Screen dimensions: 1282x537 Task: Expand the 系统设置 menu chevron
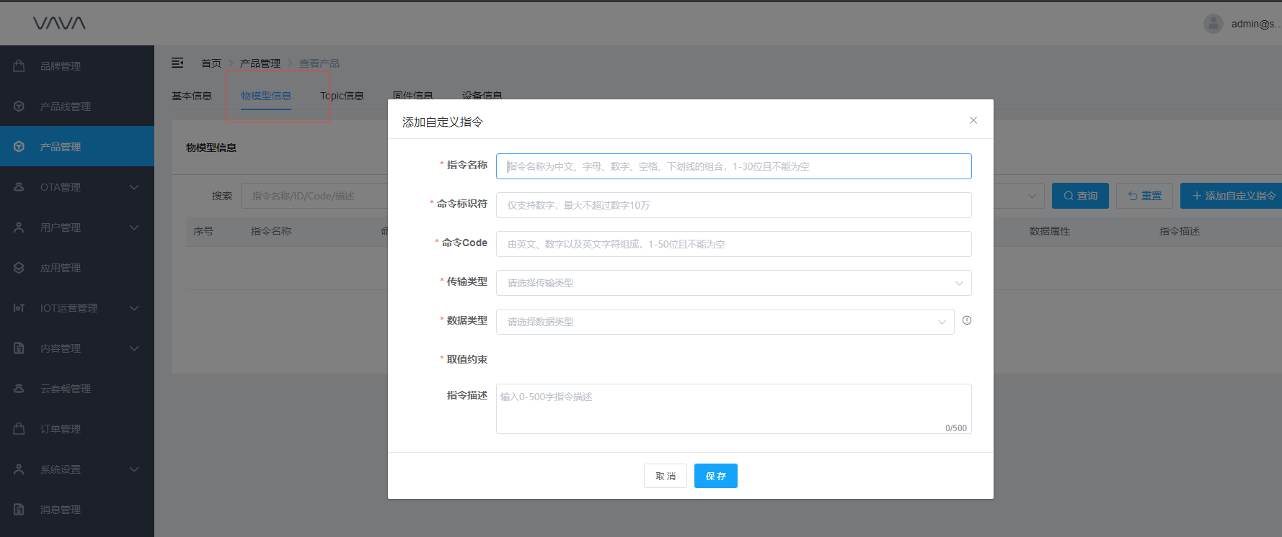pos(134,469)
